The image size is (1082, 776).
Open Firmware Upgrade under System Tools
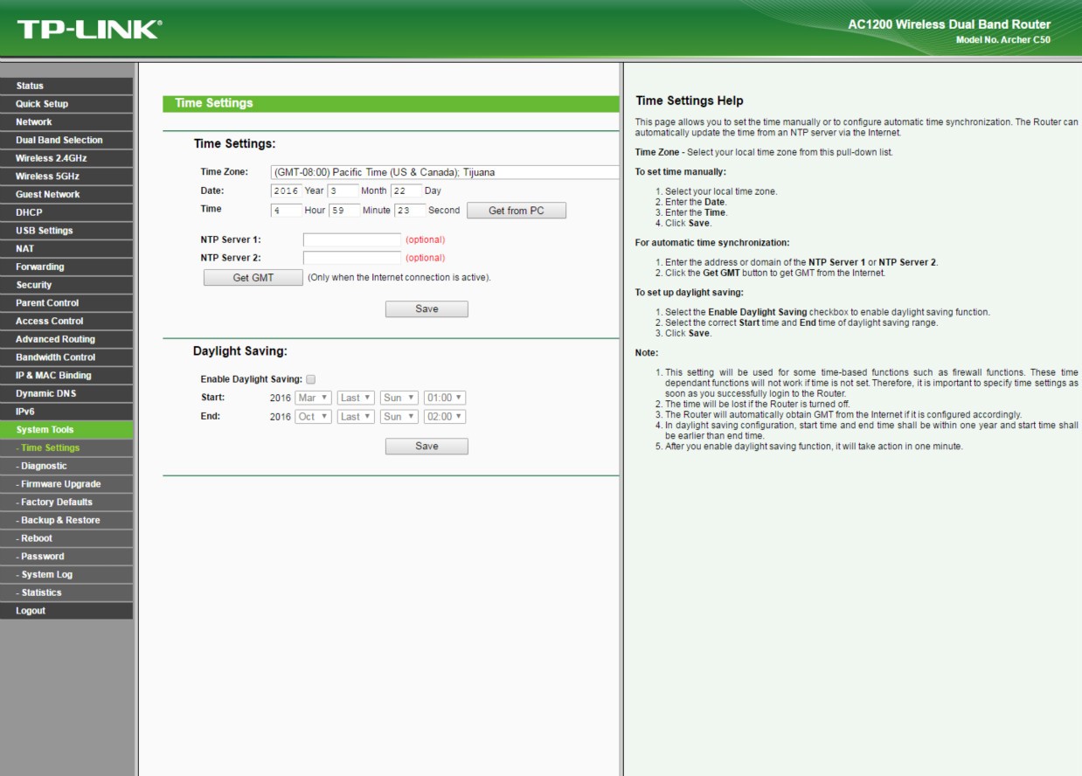(x=66, y=484)
